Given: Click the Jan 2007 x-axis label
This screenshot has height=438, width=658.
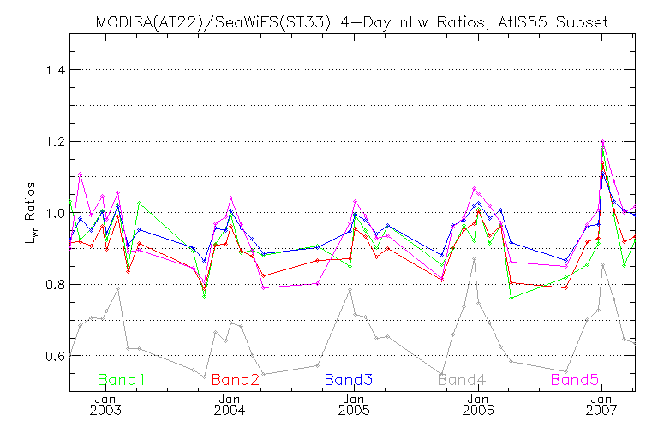Looking at the screenshot, I should (x=601, y=405).
